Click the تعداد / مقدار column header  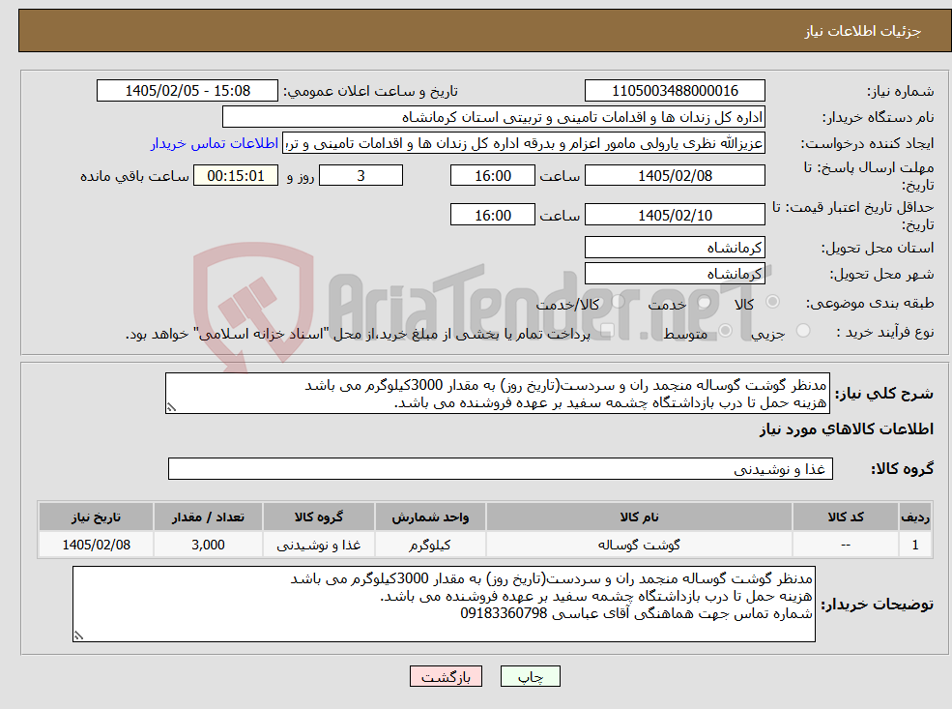(208, 517)
